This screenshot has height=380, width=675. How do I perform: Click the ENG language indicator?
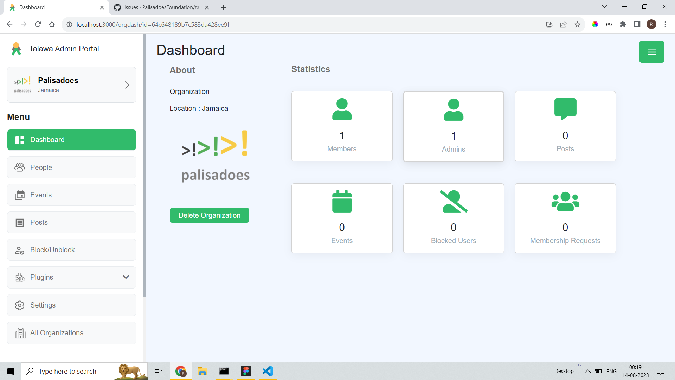coord(611,371)
